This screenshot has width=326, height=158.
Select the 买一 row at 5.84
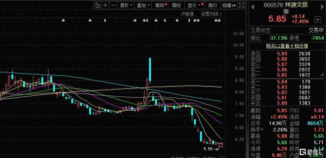287,82
